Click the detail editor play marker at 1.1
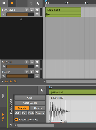The image size is (96, 130). coord(50,87)
